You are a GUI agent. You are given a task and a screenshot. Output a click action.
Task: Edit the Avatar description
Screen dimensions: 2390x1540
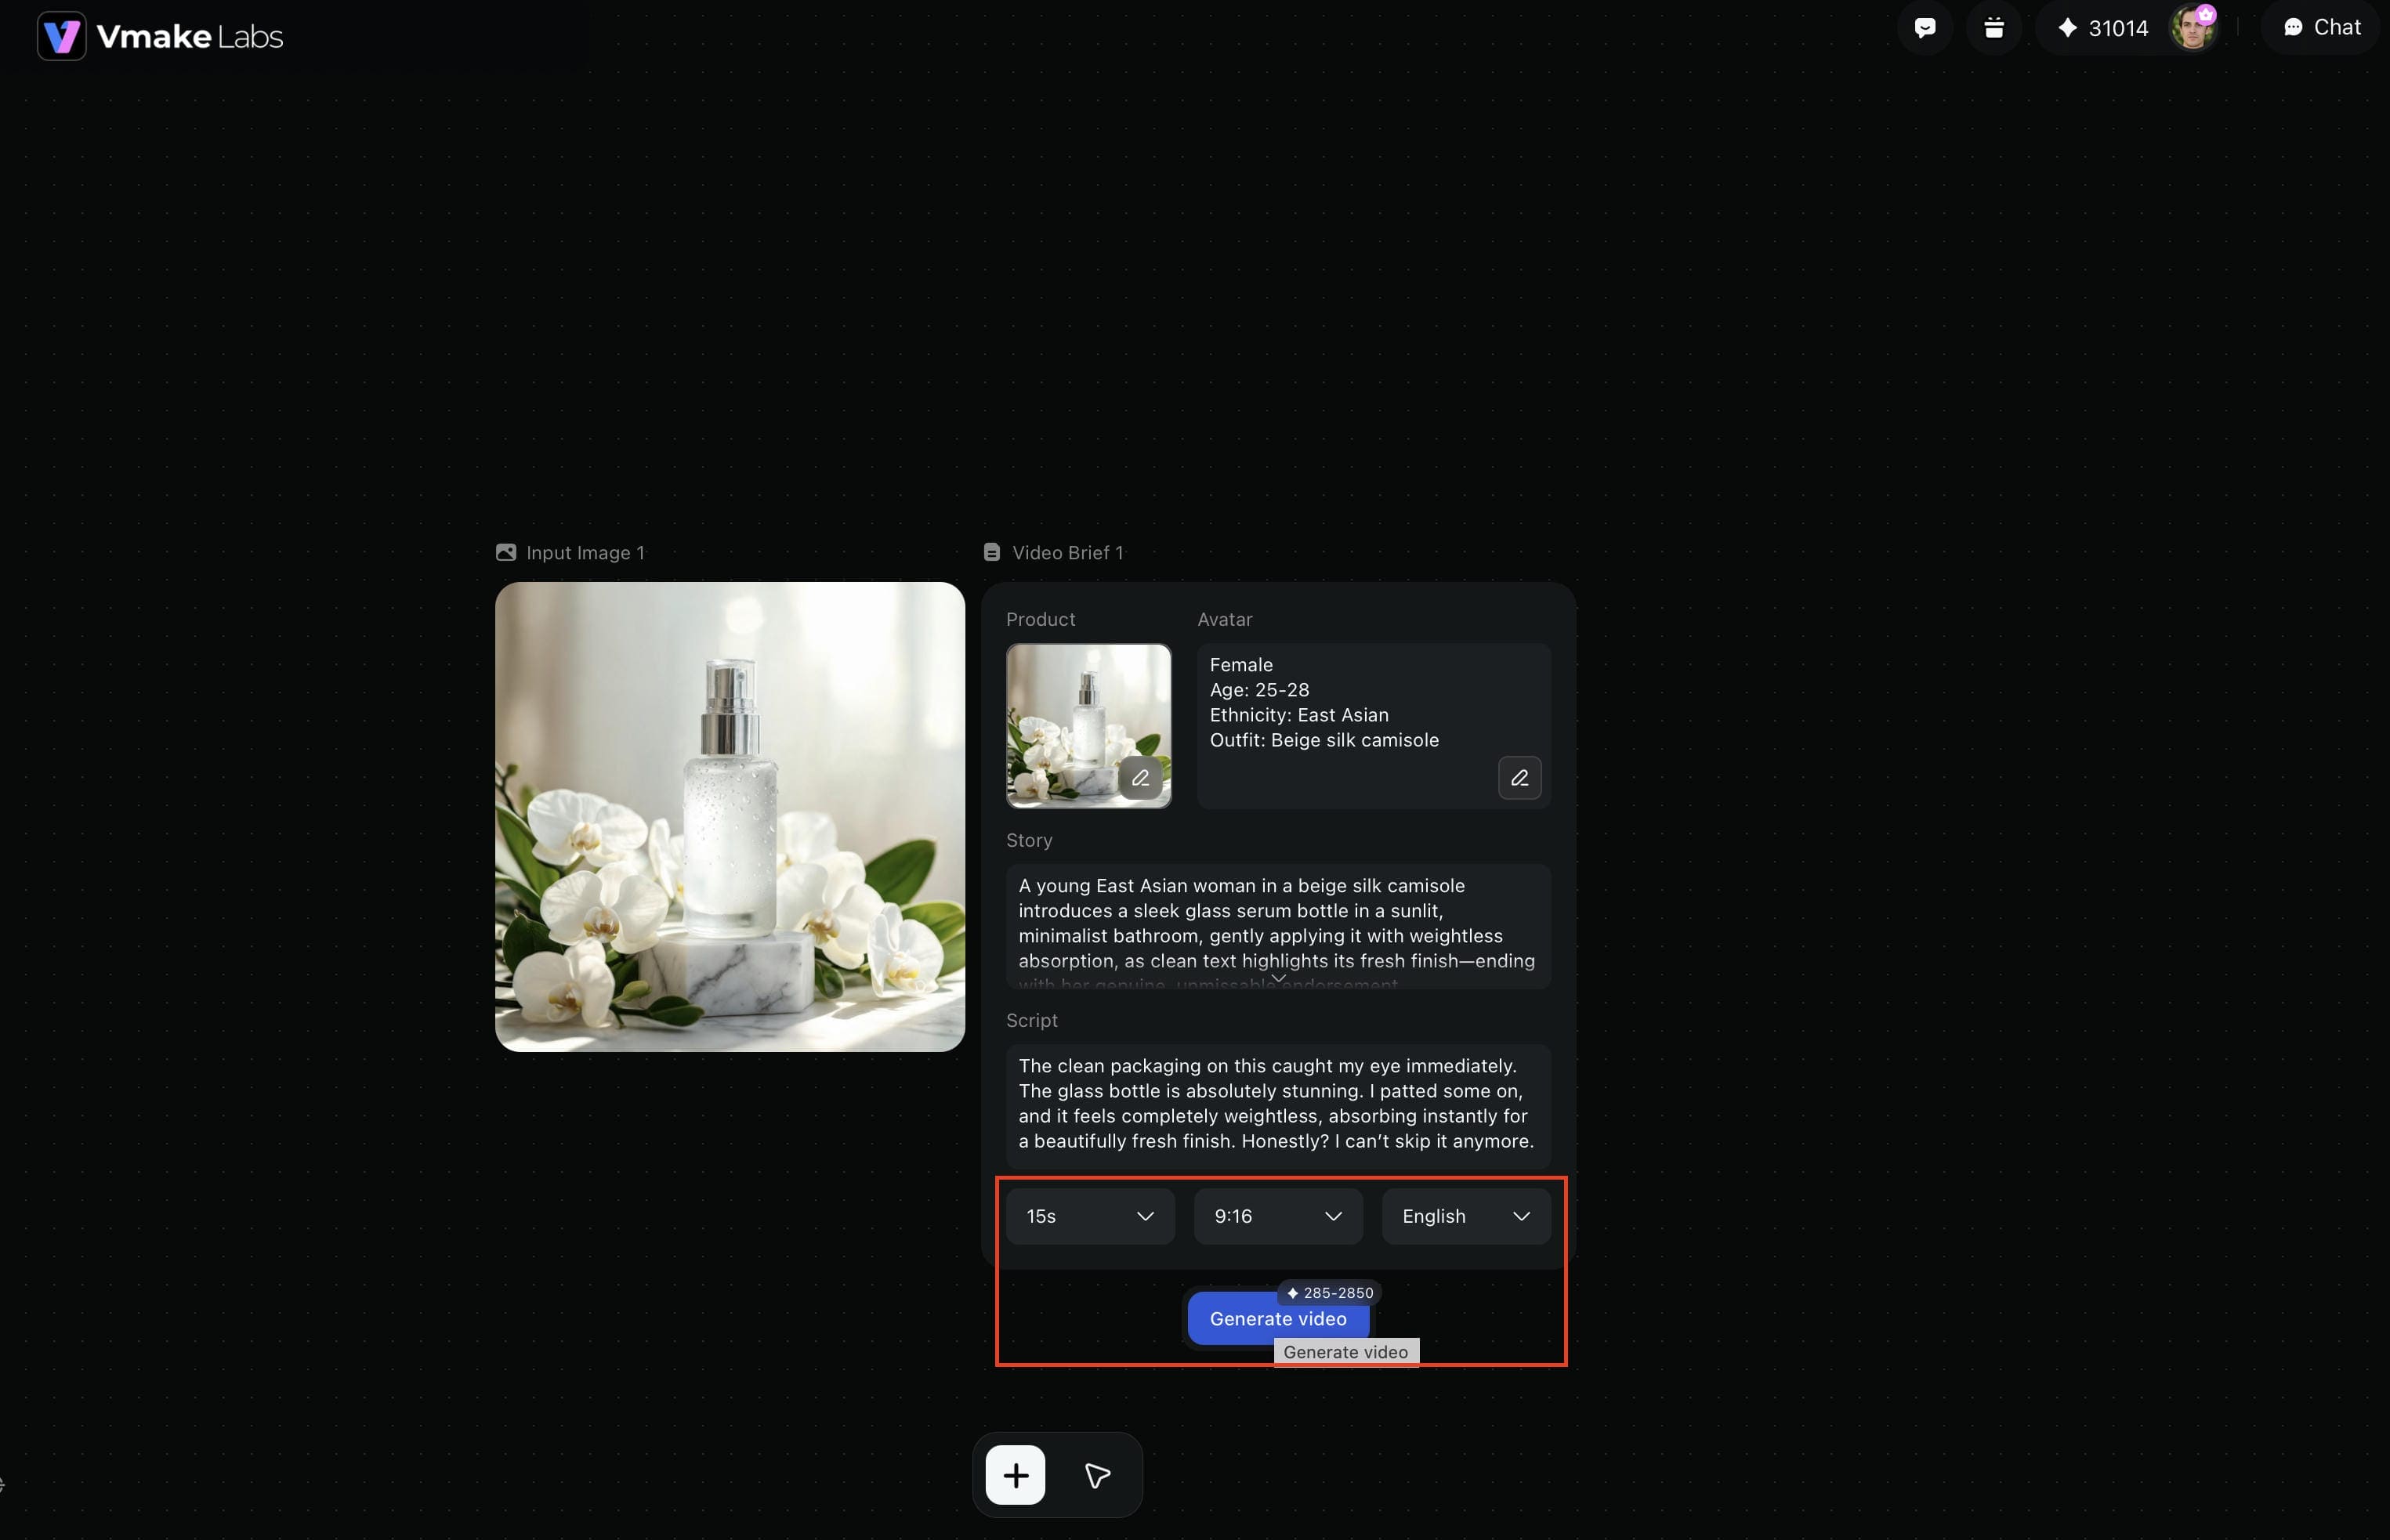[1519, 778]
